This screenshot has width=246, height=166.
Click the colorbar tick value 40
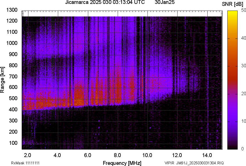[243, 38]
